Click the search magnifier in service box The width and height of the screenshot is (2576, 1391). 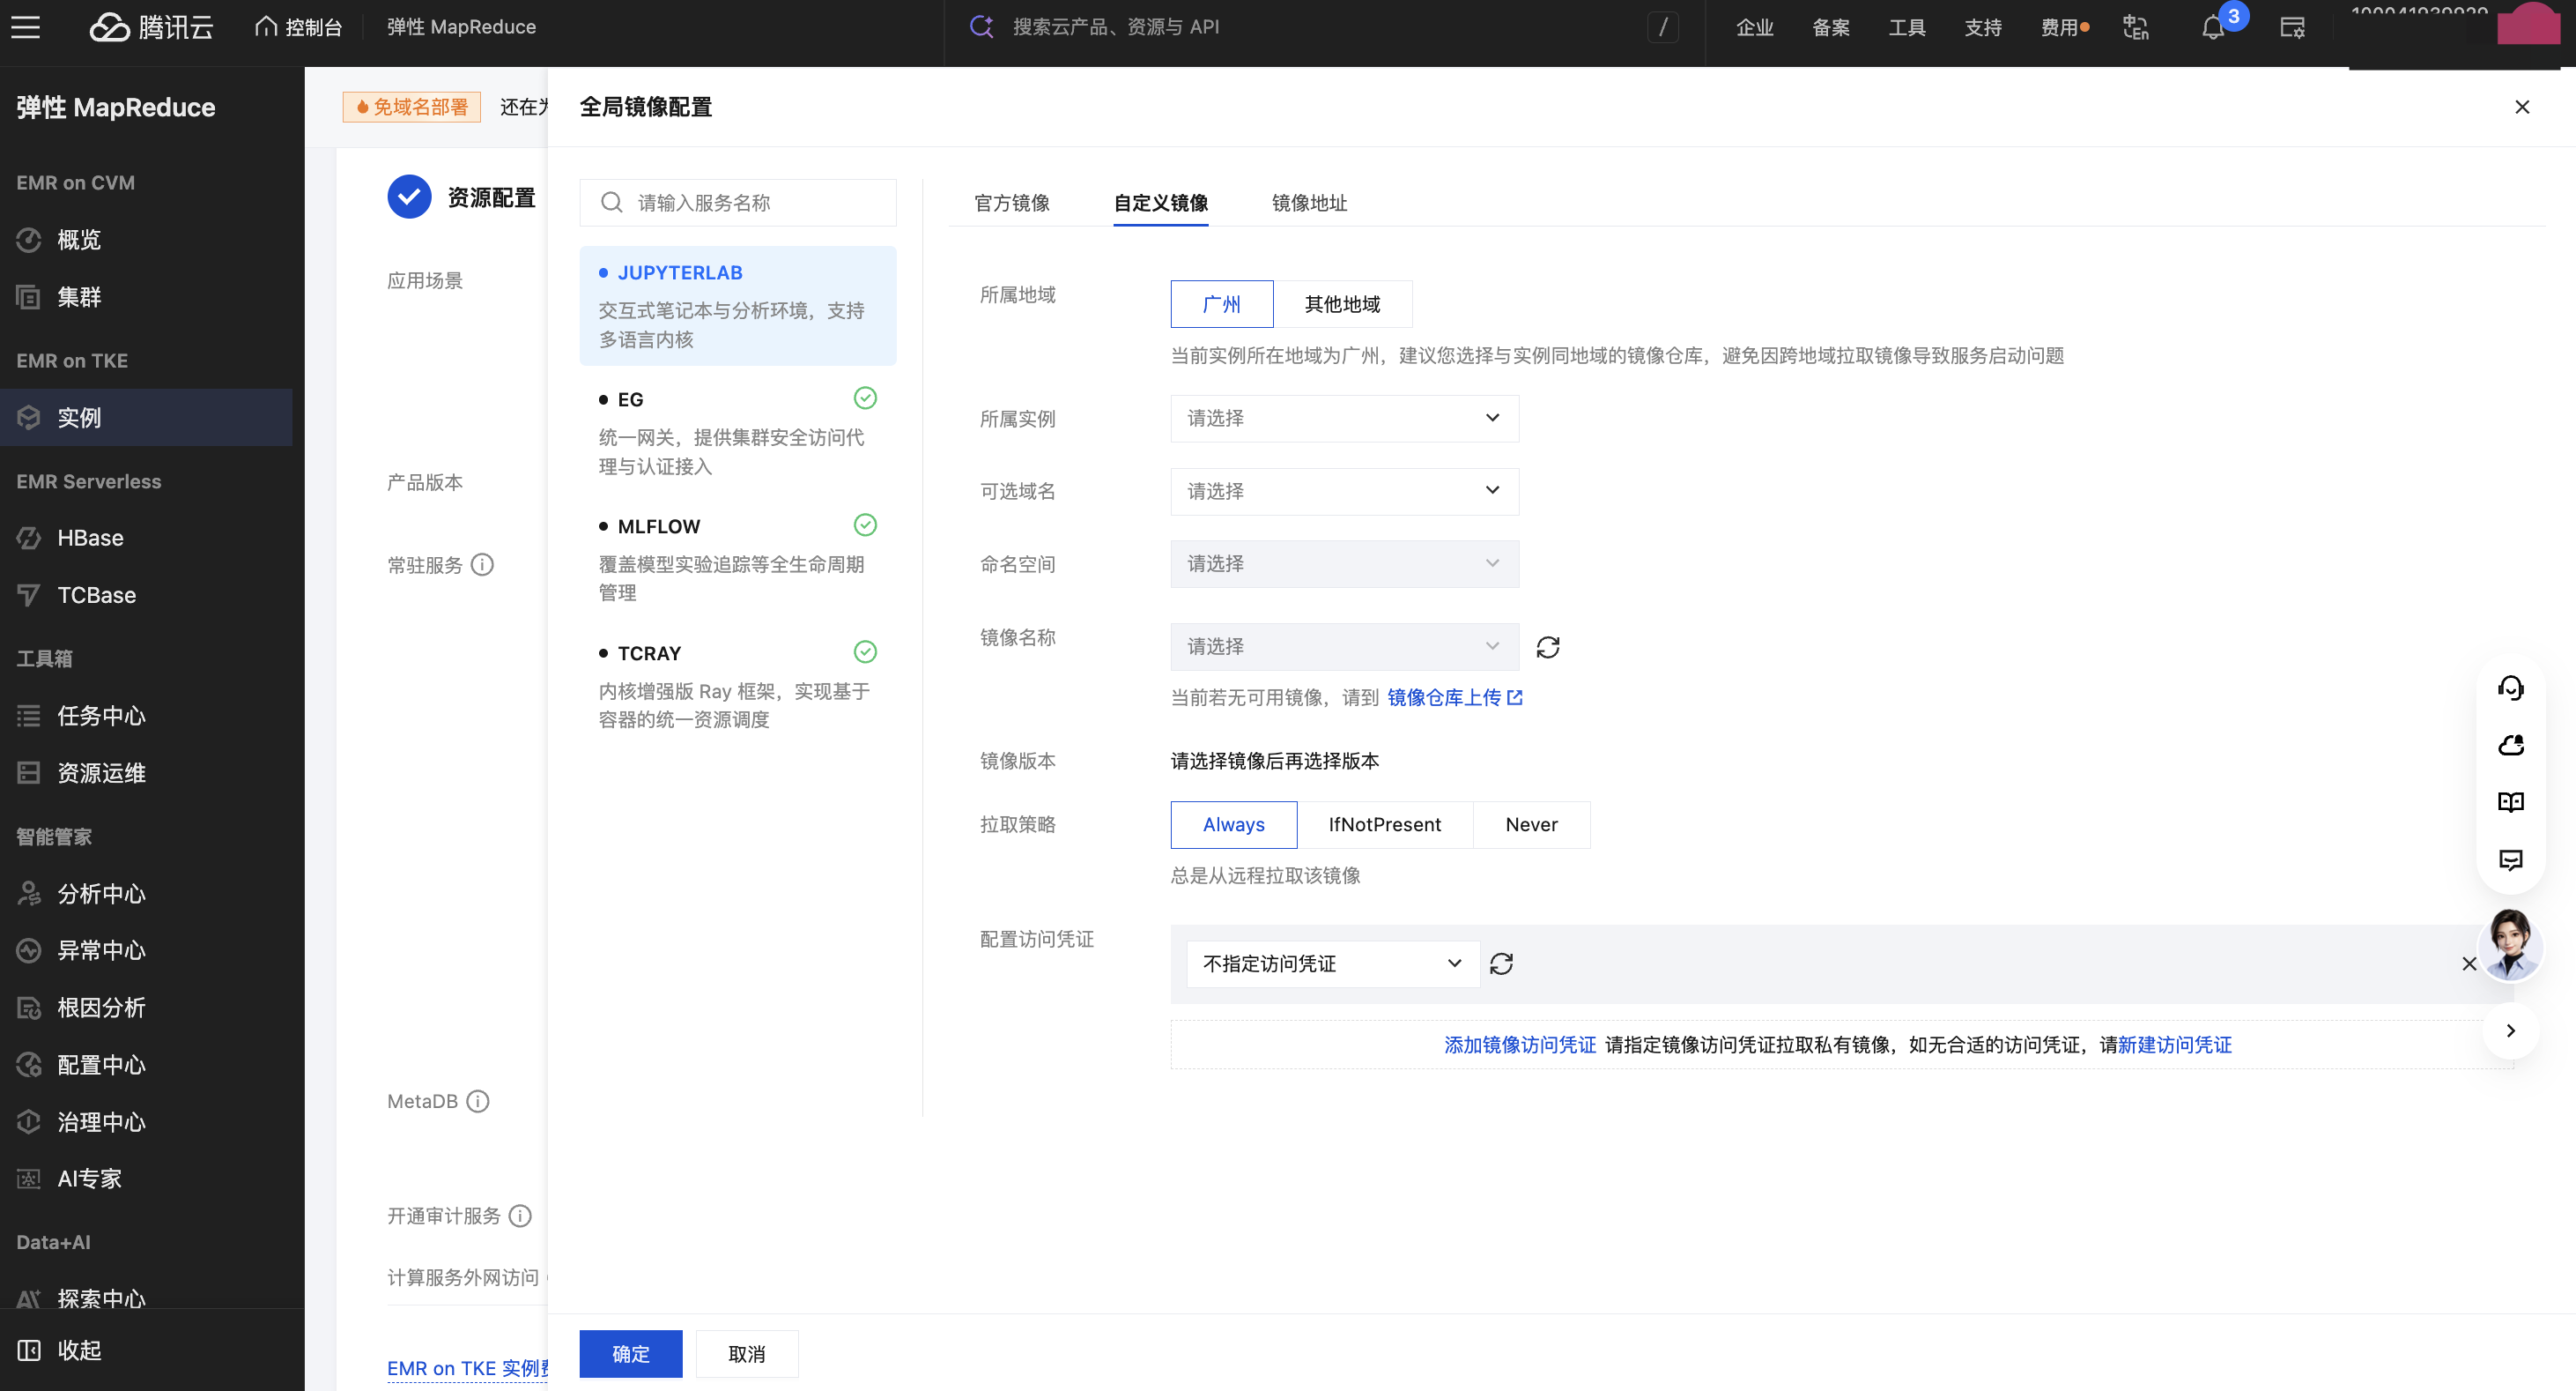[611, 202]
